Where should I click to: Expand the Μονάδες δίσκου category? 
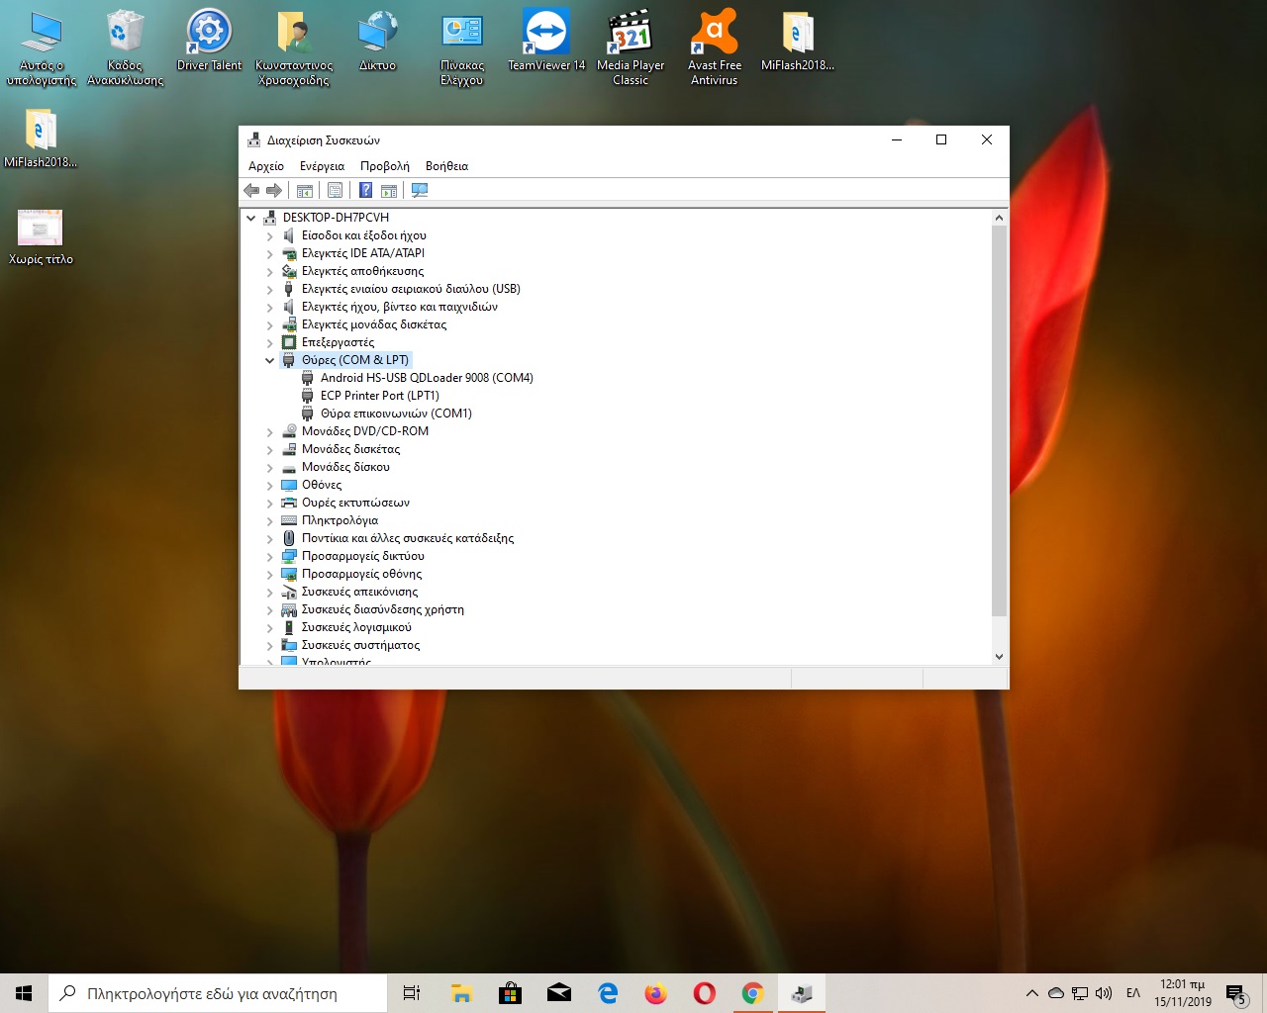pyautogui.click(x=269, y=467)
